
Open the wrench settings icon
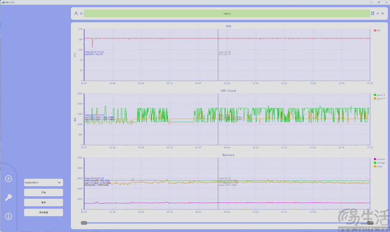[8, 197]
